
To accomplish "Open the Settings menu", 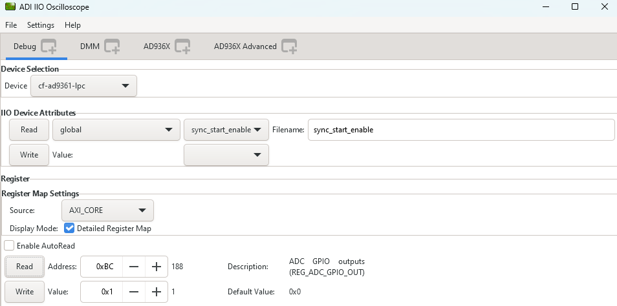I will coord(41,25).
